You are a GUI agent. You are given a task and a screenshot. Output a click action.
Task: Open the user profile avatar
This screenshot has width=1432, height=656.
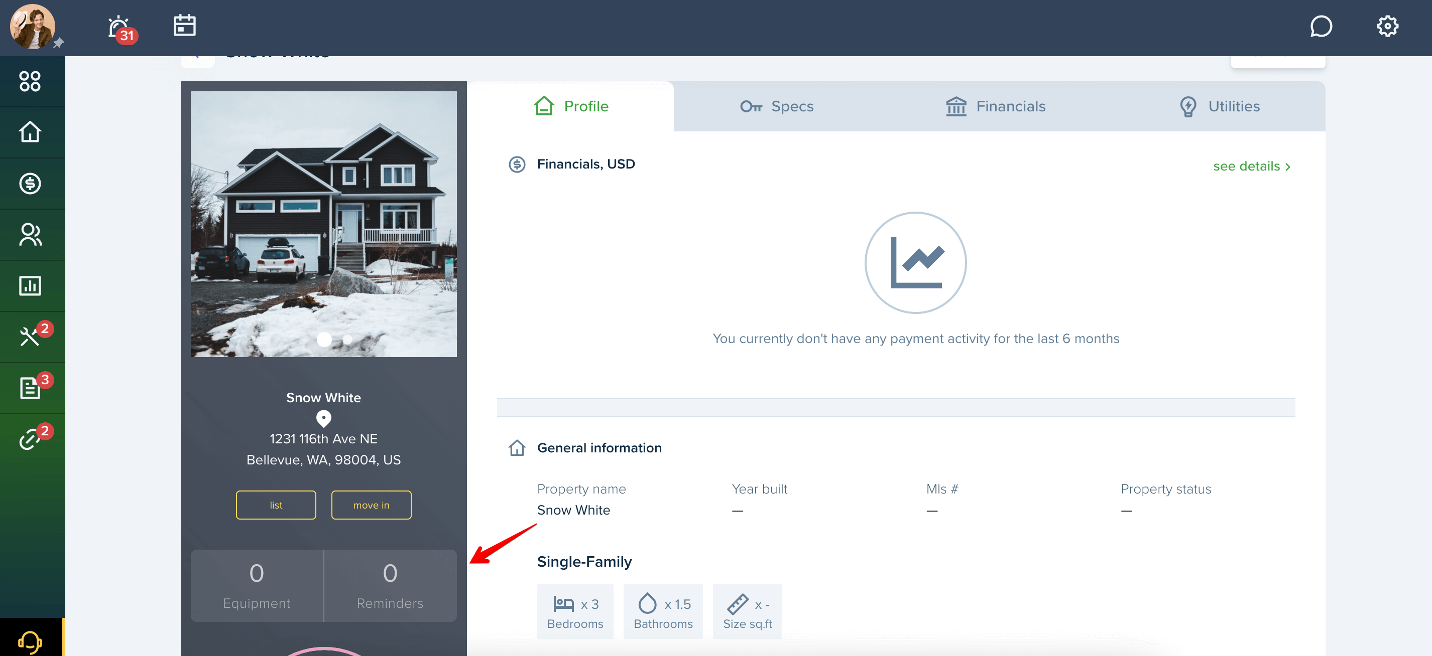32,27
